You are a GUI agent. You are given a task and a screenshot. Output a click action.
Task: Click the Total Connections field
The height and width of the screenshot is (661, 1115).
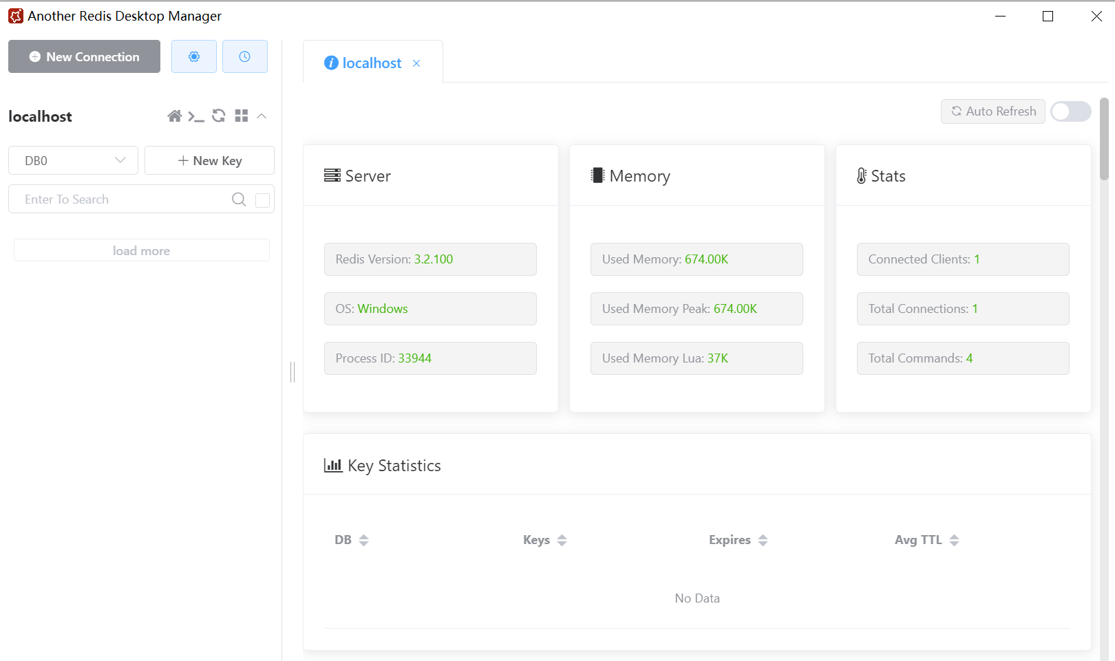point(963,309)
